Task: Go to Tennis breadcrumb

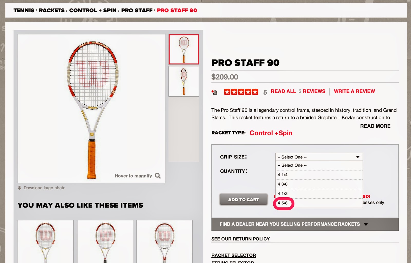Action: coord(24,11)
